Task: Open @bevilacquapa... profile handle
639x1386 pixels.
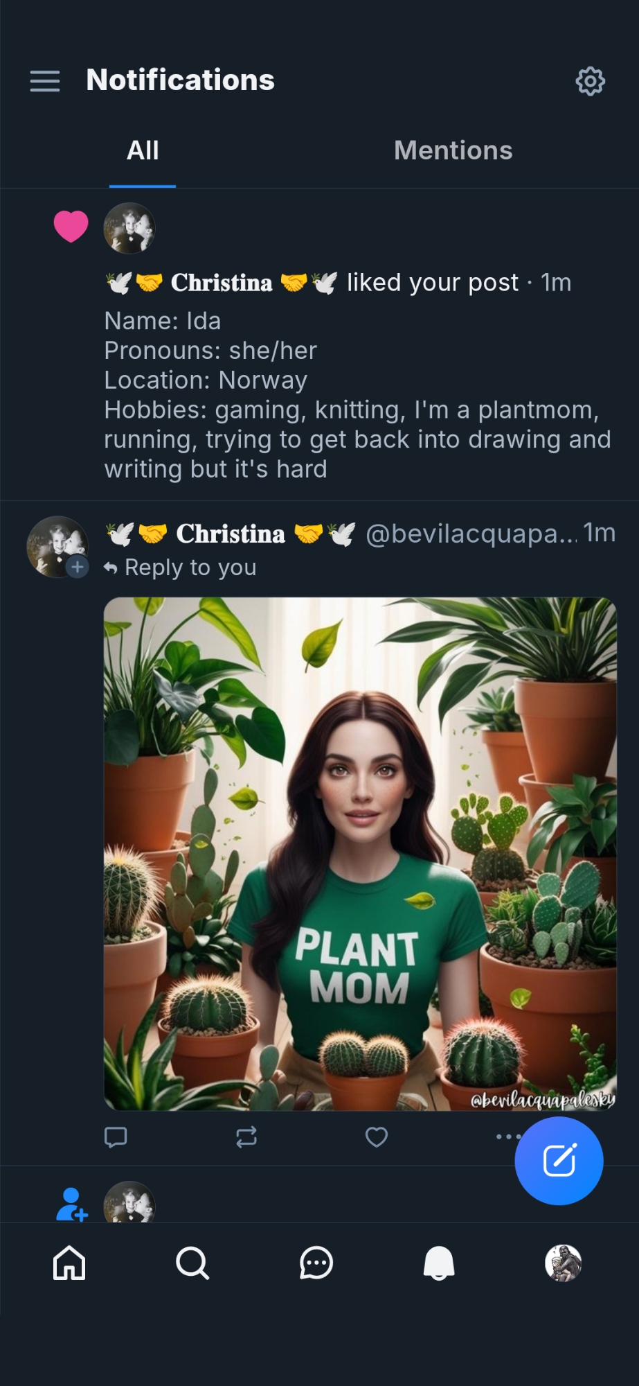Action: [471, 534]
